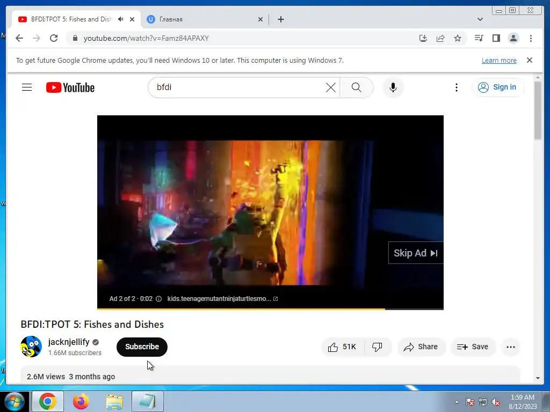
Task: Clear the search text with X
Action: 331,87
